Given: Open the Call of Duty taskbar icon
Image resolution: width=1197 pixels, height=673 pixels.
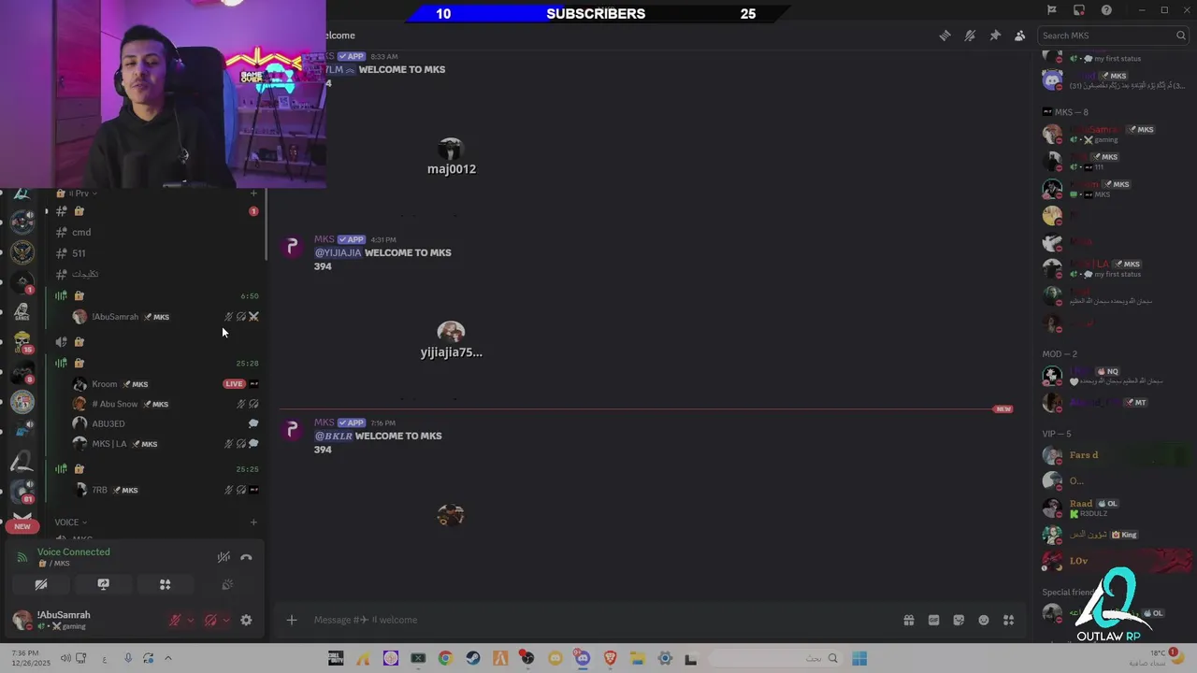Looking at the screenshot, I should coord(335,659).
